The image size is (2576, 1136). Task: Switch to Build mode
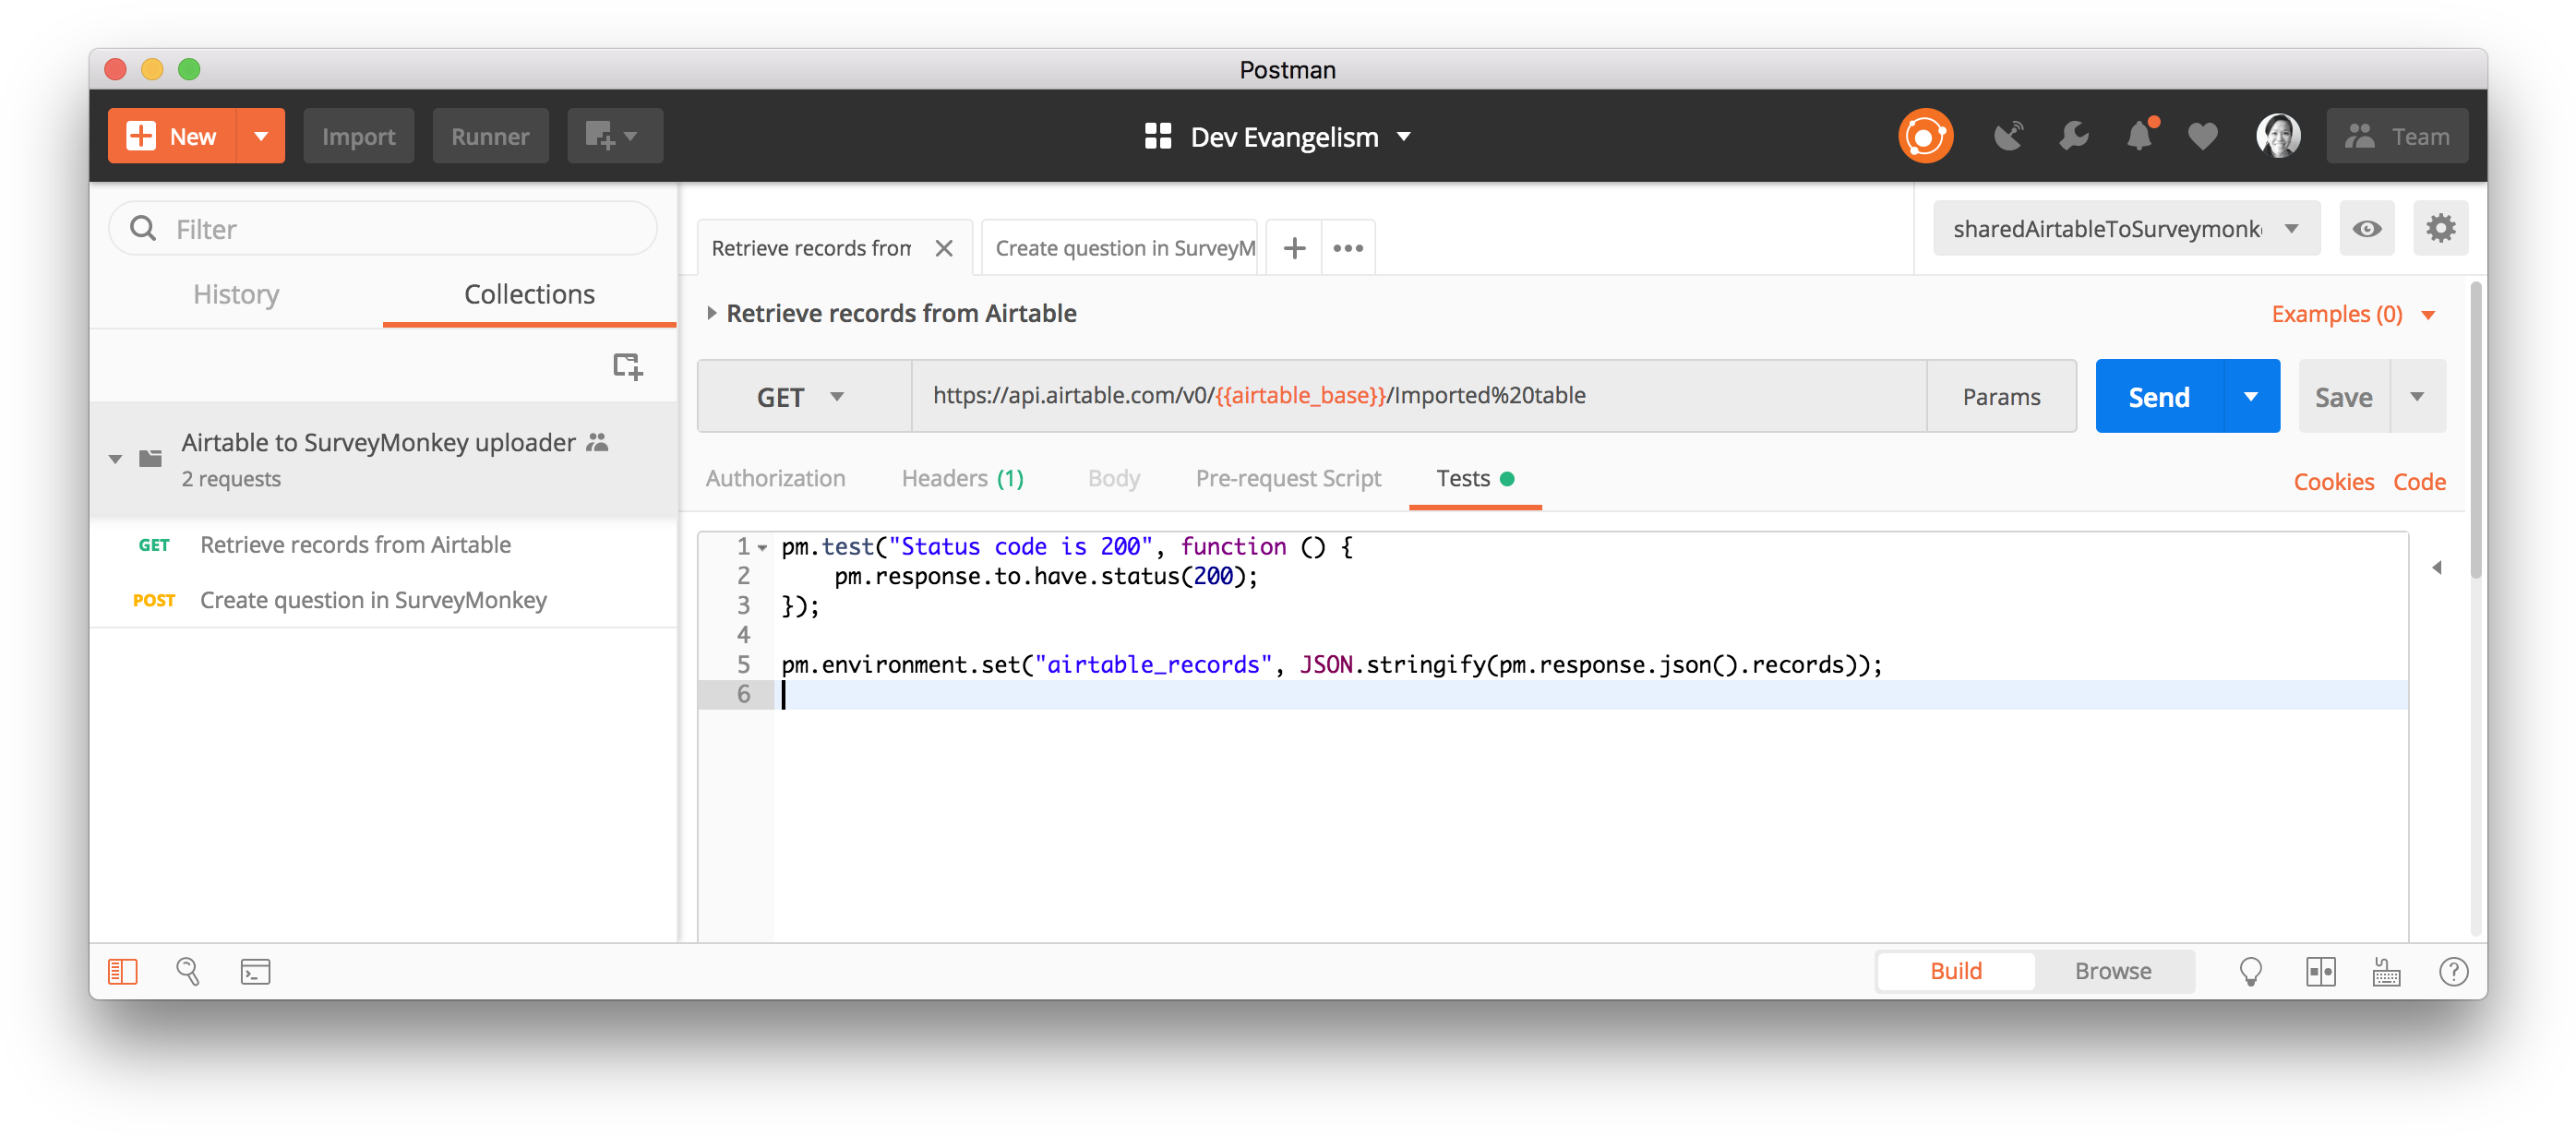click(1955, 971)
